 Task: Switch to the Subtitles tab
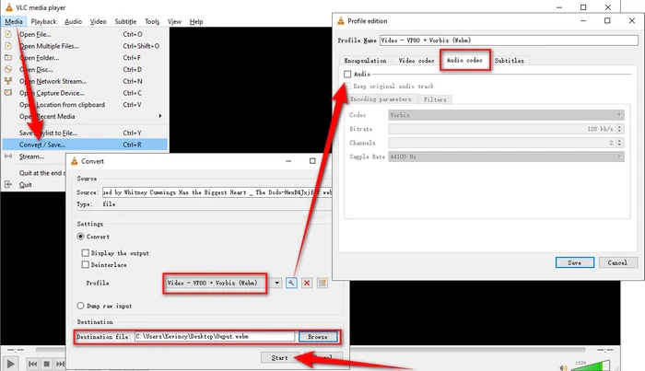510,61
